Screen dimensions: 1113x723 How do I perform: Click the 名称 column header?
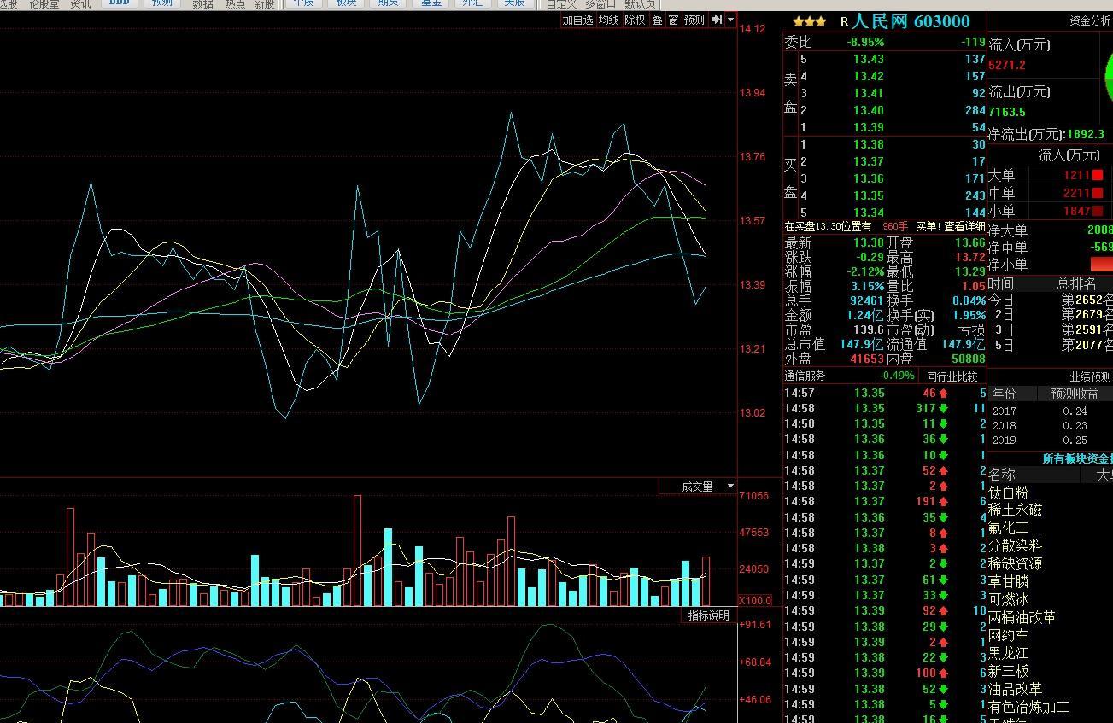pos(1002,475)
